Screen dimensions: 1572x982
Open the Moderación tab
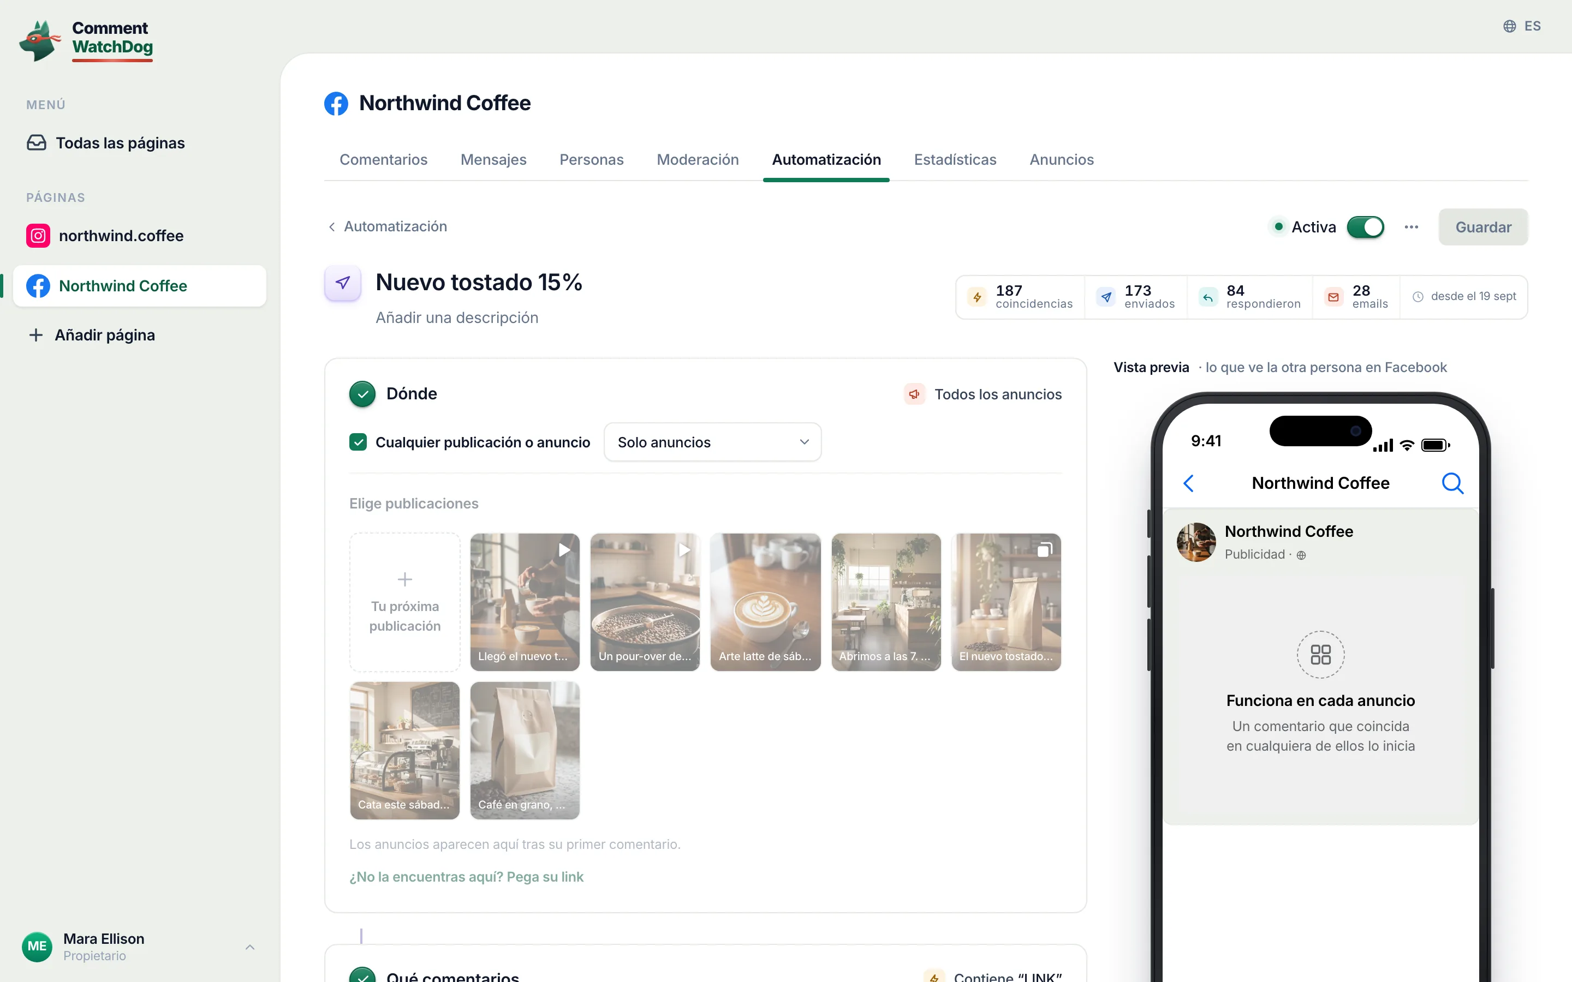[x=698, y=160]
